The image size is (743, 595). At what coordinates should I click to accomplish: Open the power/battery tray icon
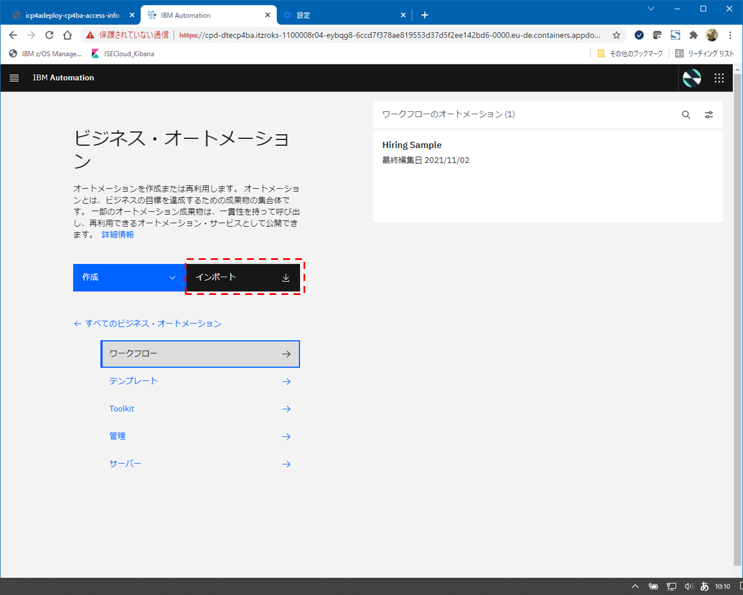(653, 586)
